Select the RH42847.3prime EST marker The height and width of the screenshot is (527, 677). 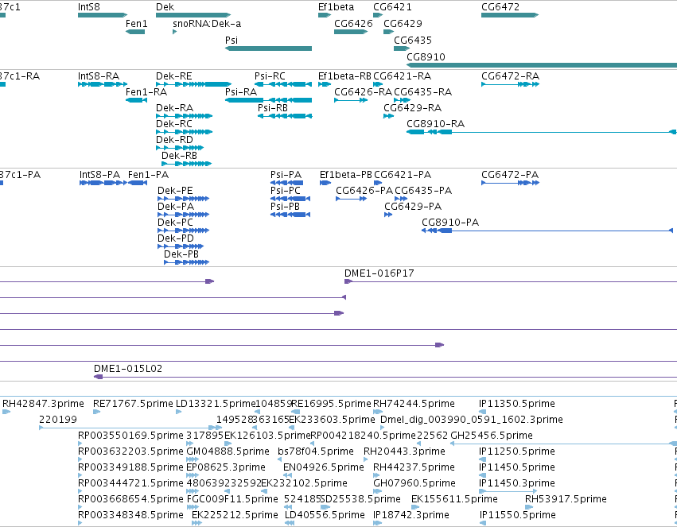6,412
